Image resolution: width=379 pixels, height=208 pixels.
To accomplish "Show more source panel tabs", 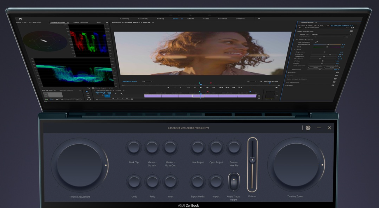I will point(107,22).
